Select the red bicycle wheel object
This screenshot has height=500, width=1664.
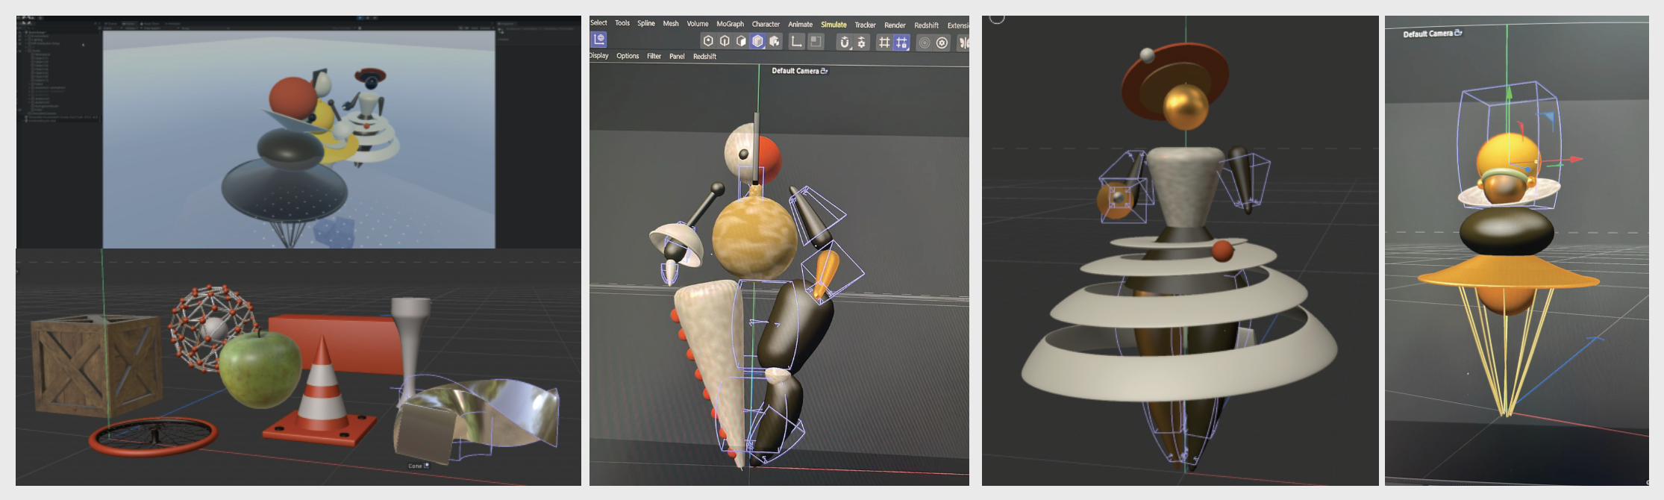pos(154,436)
